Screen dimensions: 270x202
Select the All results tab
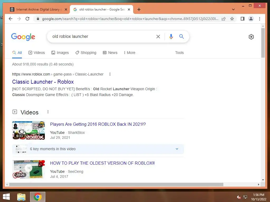click(x=17, y=53)
